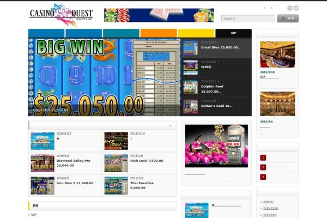Open the golden casino image dated 2015/2/6
The height and width of the screenshot is (218, 327).
click(x=277, y=104)
